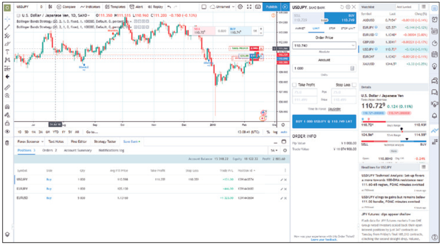442x246 pixels.
Task: Switch to the Pine Editor tab
Action: 79,141
